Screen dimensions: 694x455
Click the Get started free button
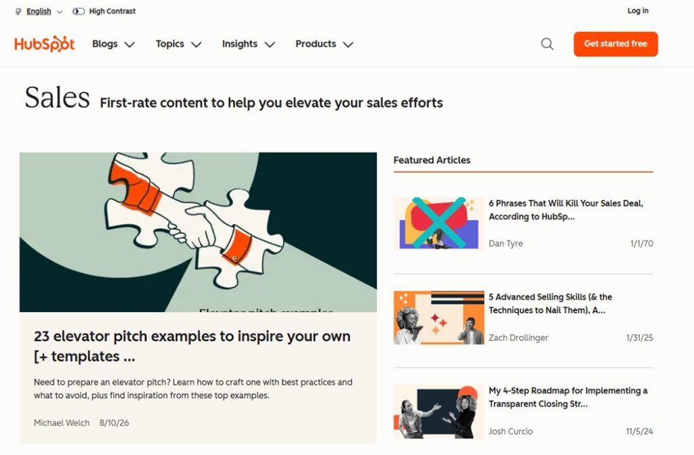[x=615, y=44]
